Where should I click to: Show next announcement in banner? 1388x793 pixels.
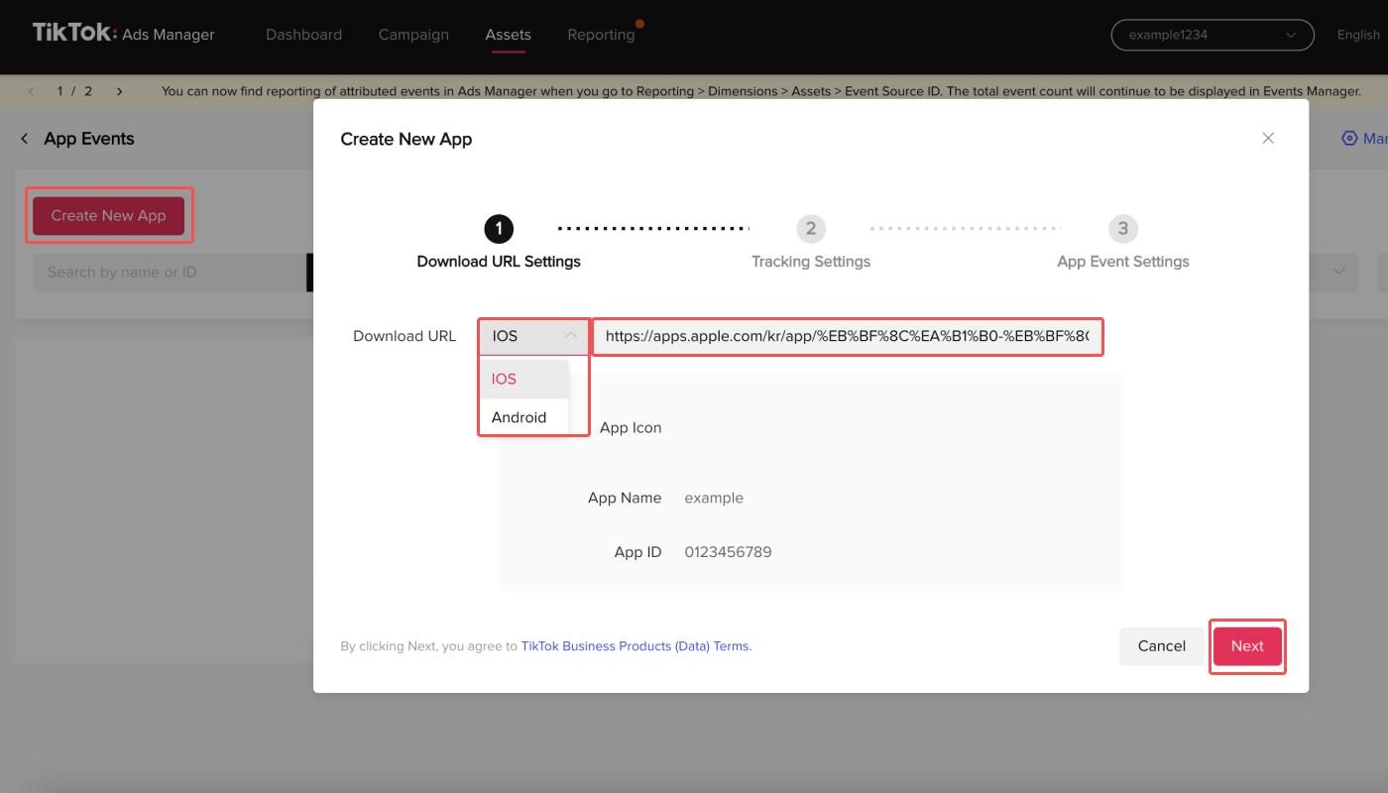[119, 91]
